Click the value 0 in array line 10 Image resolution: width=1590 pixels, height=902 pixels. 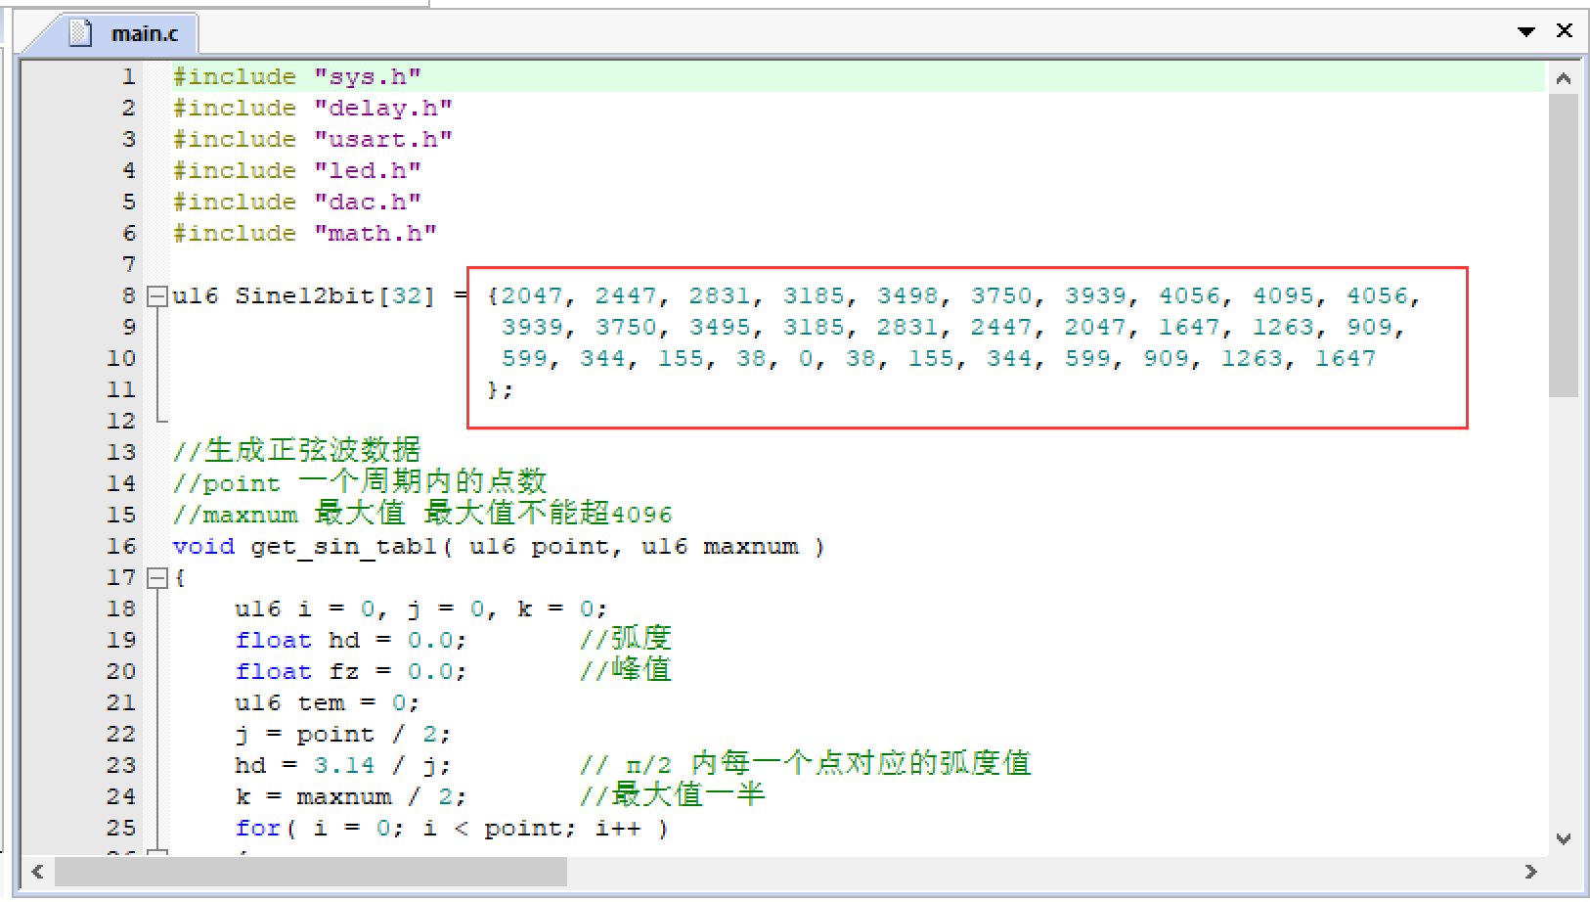[x=806, y=358]
